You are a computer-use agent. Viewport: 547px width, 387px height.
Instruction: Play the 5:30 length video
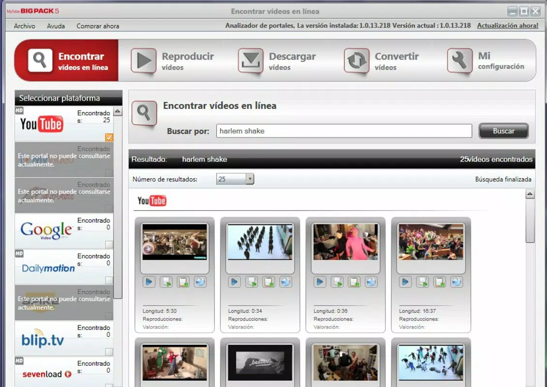pyautogui.click(x=149, y=282)
